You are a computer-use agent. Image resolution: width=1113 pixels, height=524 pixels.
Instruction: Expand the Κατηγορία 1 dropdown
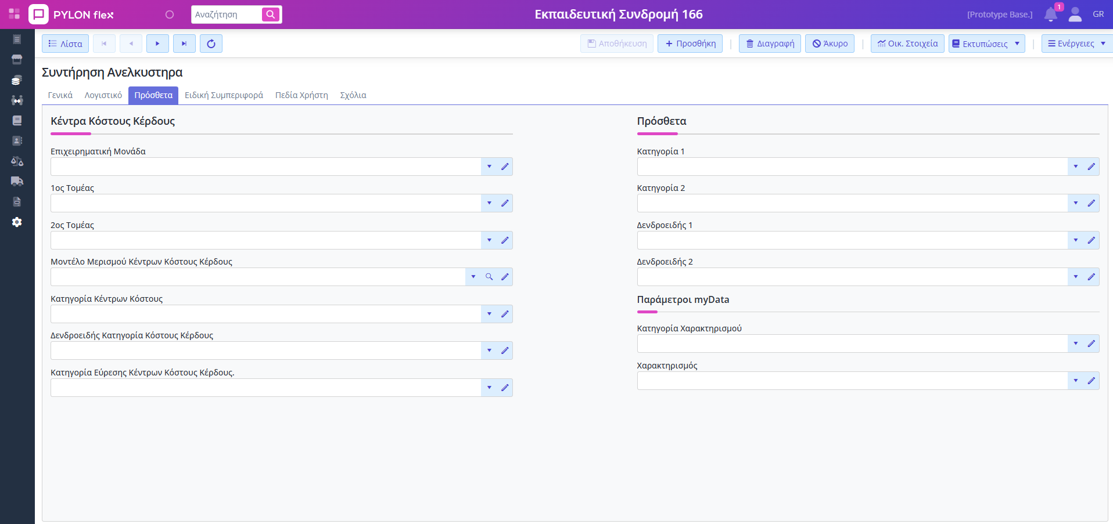click(x=1075, y=167)
